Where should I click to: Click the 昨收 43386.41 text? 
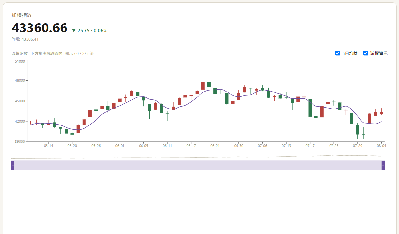[25, 39]
